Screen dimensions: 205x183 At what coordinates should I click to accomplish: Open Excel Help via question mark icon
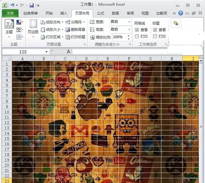(181, 13)
